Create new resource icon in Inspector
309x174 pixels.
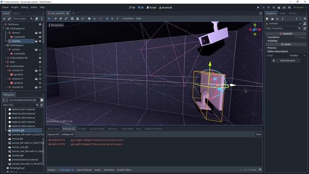[x=267, y=19]
